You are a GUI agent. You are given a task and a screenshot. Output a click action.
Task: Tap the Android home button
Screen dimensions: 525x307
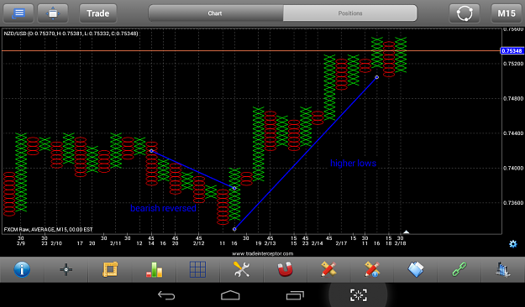(x=230, y=295)
